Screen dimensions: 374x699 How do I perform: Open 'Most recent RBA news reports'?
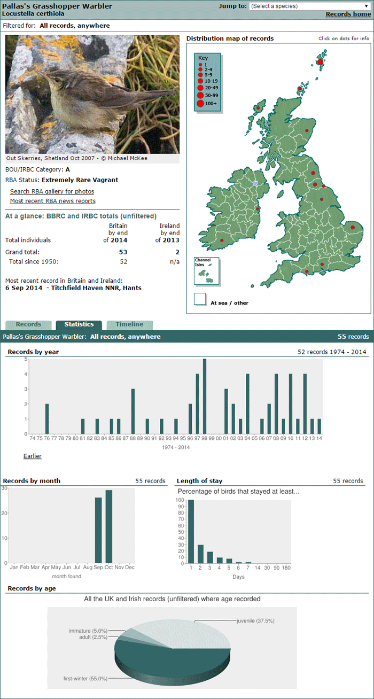53,201
